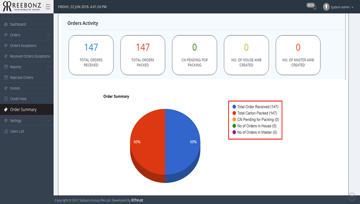Click the Reports gift icon
Screen dimensions: 360x204
click(x=6, y=67)
